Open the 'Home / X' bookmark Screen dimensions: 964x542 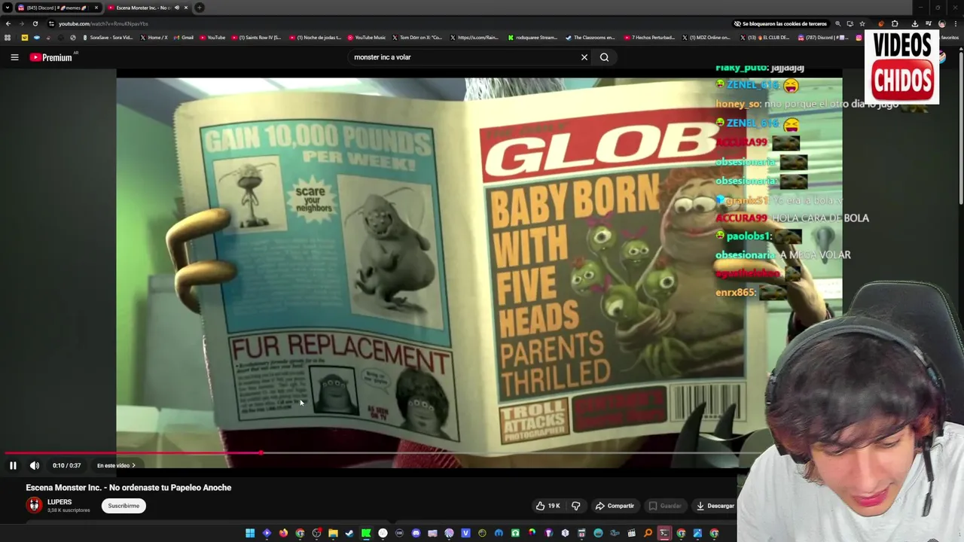tap(154, 38)
